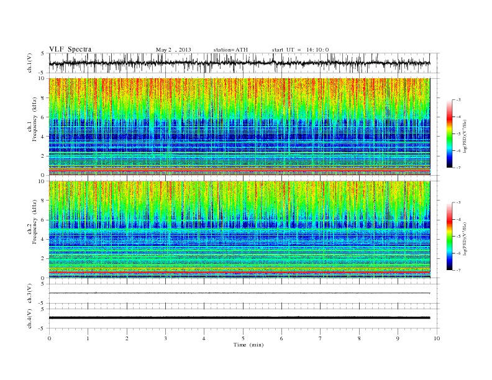This screenshot has width=492, height=380.
Task: Click the "ch.4(V)" axis label
Action: click(x=30, y=319)
